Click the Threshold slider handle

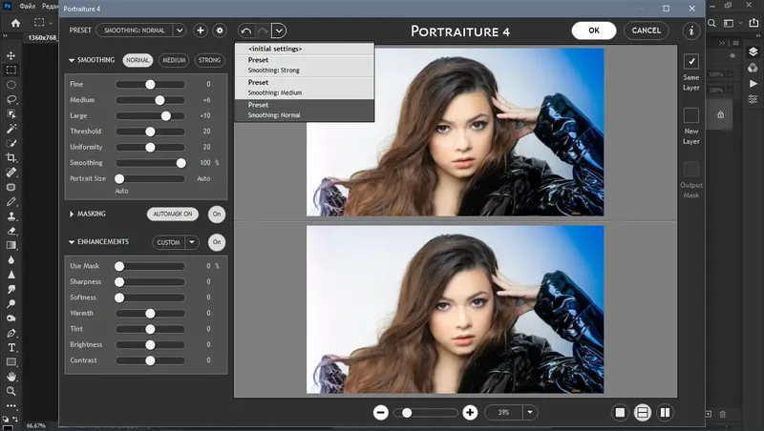150,132
